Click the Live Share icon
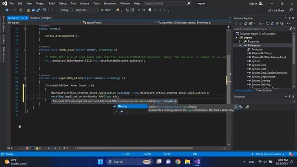 (276, 10)
